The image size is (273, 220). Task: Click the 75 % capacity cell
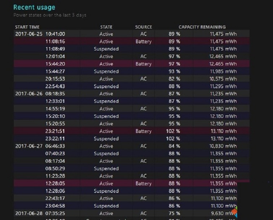point(174,213)
